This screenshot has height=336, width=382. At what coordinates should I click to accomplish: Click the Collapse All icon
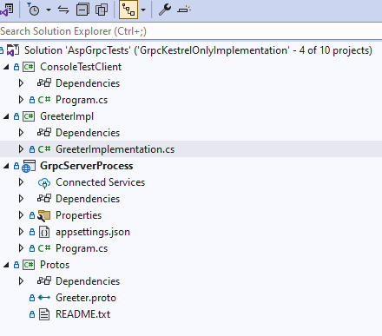point(82,10)
